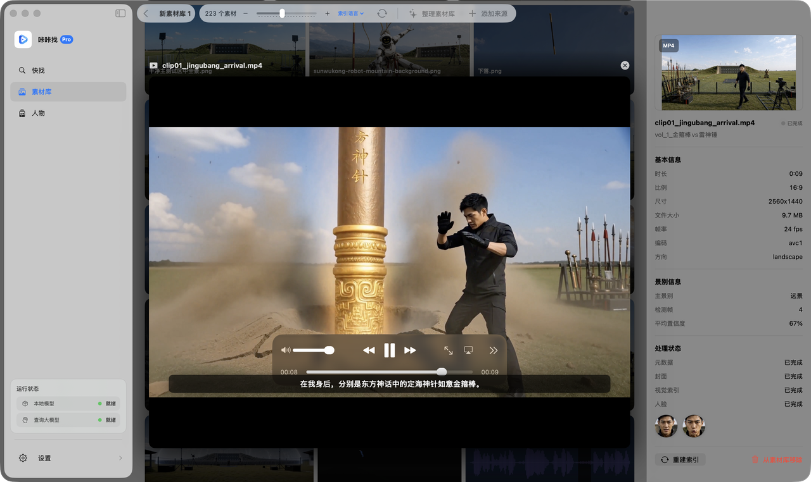Image resolution: width=811 pixels, height=482 pixels.
Task: Click the 2560x1440 dimension value
Action: click(x=786, y=201)
